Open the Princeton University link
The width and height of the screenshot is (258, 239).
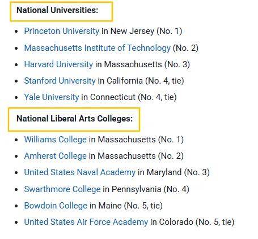[62, 31]
